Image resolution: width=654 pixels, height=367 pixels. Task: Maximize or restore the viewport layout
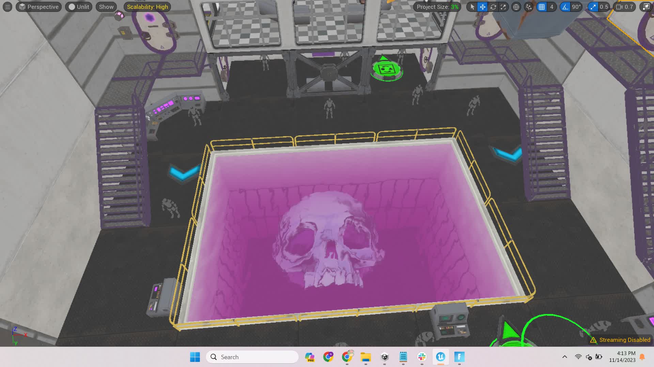click(646, 7)
